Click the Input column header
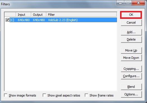This screenshot has width=147, height=103. 24,15
